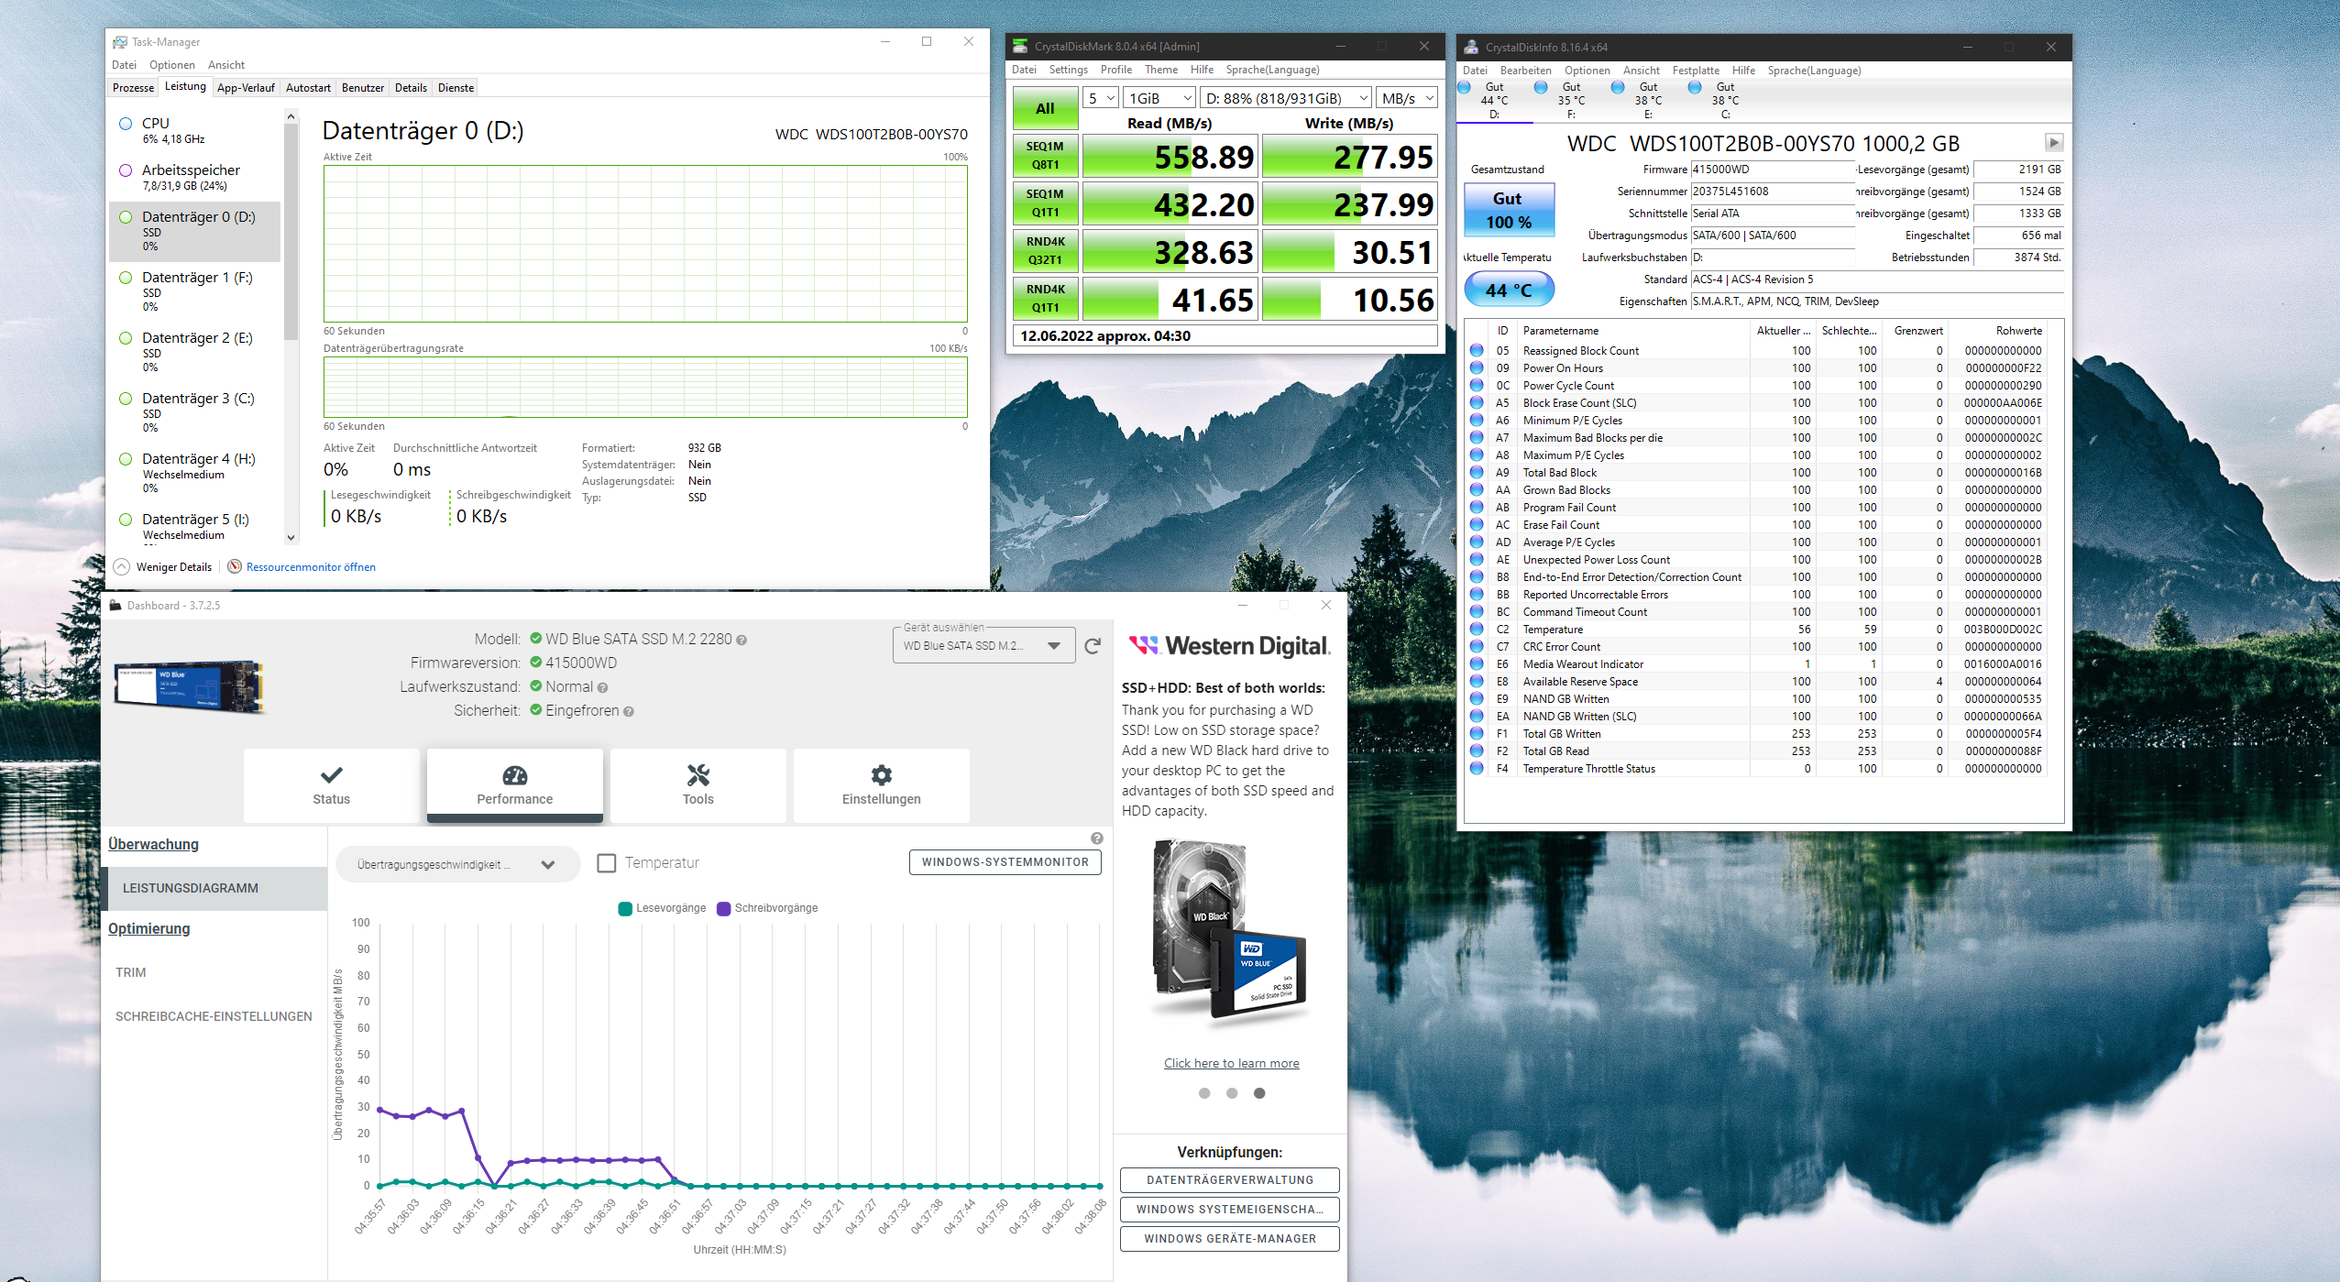This screenshot has height=1282, width=2340.
Task: Click the Status checkmark tile
Action: coord(331,785)
